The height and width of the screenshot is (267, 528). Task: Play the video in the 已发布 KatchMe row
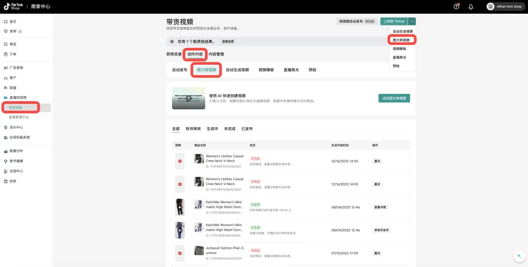pos(180,207)
